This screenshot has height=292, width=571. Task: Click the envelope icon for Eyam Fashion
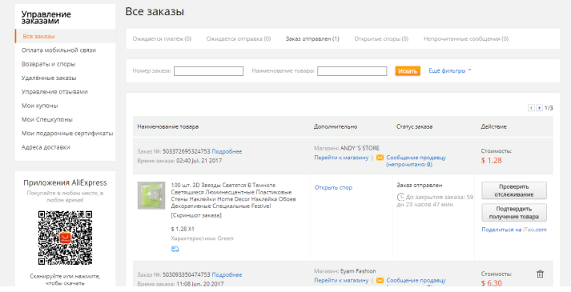click(380, 281)
